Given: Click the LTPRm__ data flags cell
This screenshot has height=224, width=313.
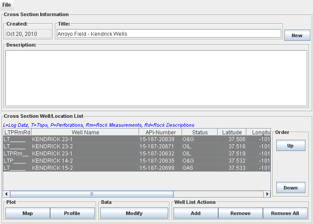Looking at the screenshot, I should (x=17, y=154).
